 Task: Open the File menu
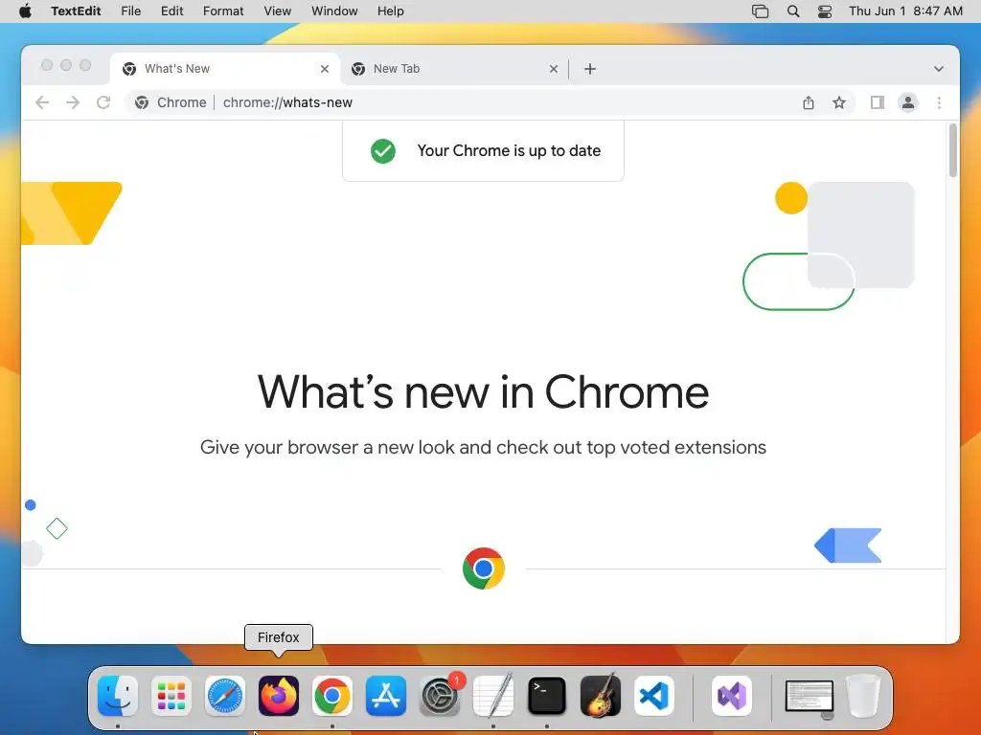point(130,11)
